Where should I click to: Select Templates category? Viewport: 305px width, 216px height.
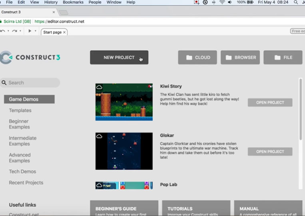coord(20,110)
